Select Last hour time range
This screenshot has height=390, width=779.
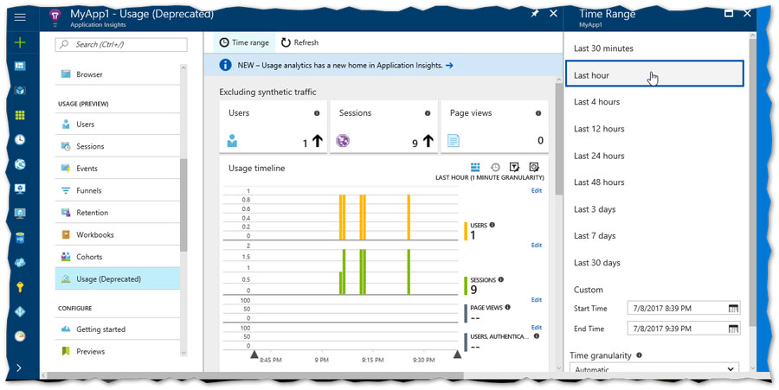point(655,74)
